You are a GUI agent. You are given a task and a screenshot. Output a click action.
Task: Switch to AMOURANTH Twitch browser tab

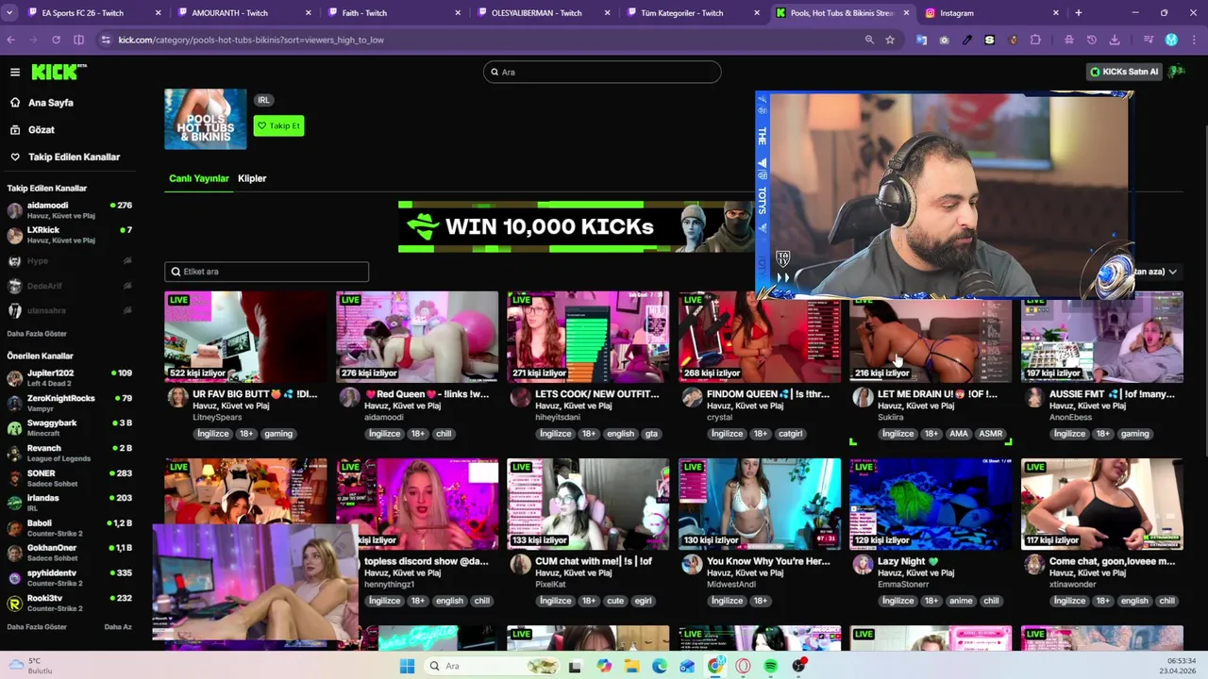(242, 13)
